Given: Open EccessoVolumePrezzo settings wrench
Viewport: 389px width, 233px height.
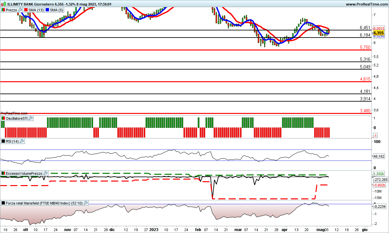Looking at the screenshot, I should pos(46,173).
